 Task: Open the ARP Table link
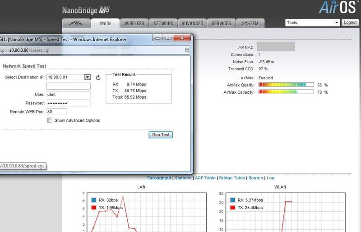(x=205, y=178)
